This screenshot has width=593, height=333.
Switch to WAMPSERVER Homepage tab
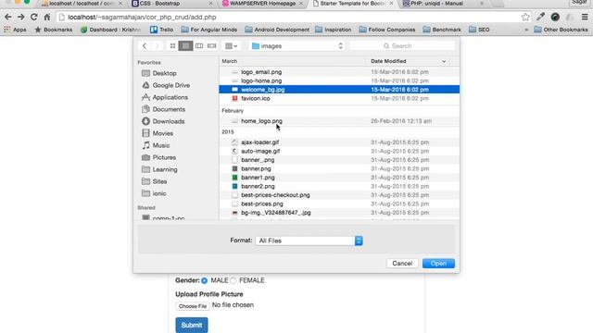[263, 4]
